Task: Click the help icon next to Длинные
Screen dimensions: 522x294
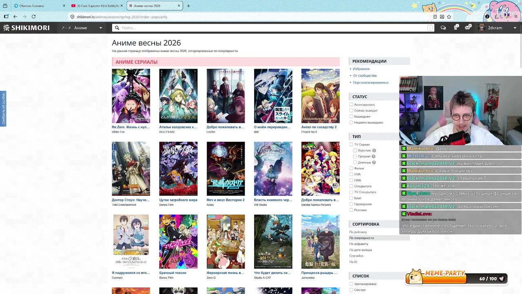Action: tap(374, 162)
